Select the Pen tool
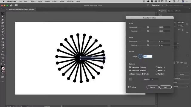This screenshot has width=191, height=107. tap(3, 20)
